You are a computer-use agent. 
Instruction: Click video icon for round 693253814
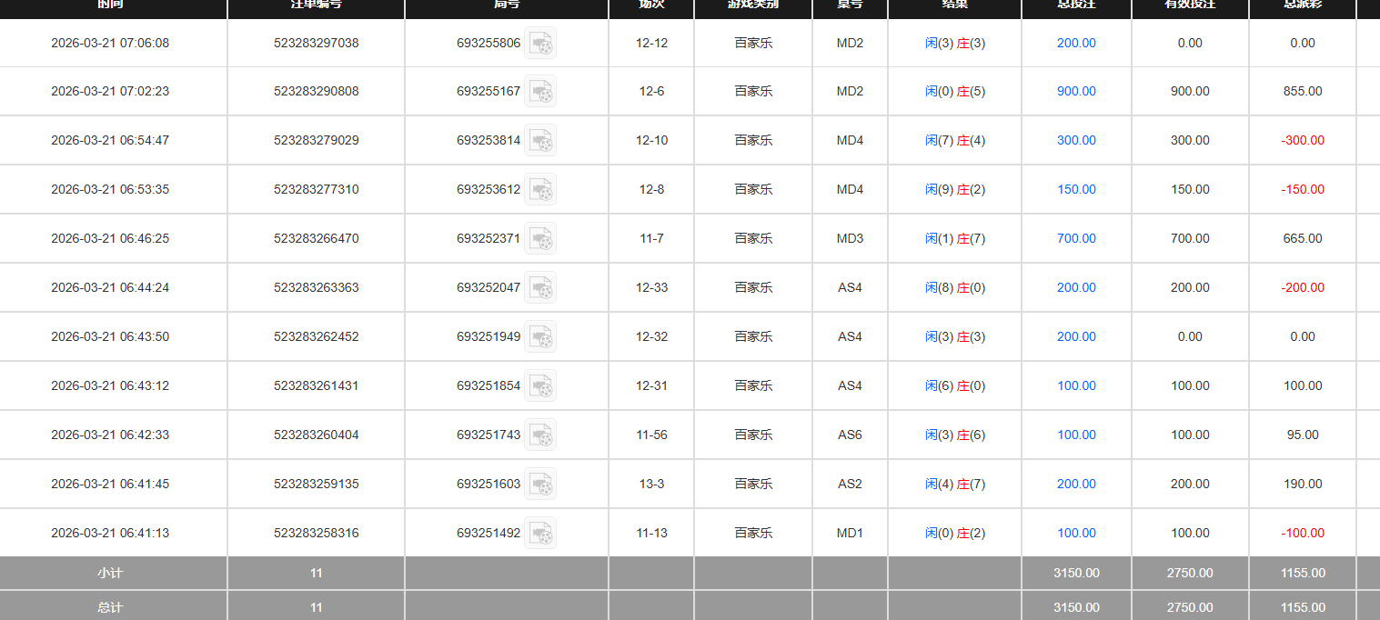click(x=540, y=141)
